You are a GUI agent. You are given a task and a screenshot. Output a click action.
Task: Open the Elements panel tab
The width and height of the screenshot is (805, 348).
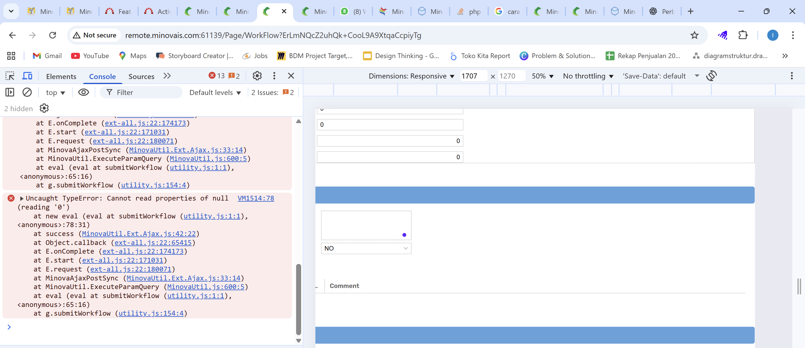61,76
